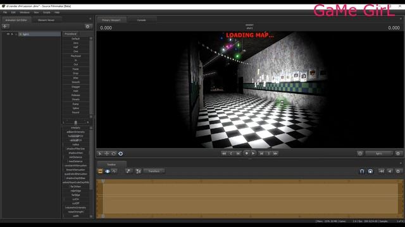Switch to Animation Set Editor tab

point(16,20)
